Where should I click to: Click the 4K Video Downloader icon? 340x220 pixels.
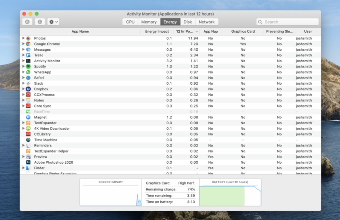pyautogui.click(x=28, y=129)
